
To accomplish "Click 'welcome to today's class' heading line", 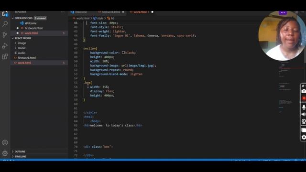I will tap(113, 125).
